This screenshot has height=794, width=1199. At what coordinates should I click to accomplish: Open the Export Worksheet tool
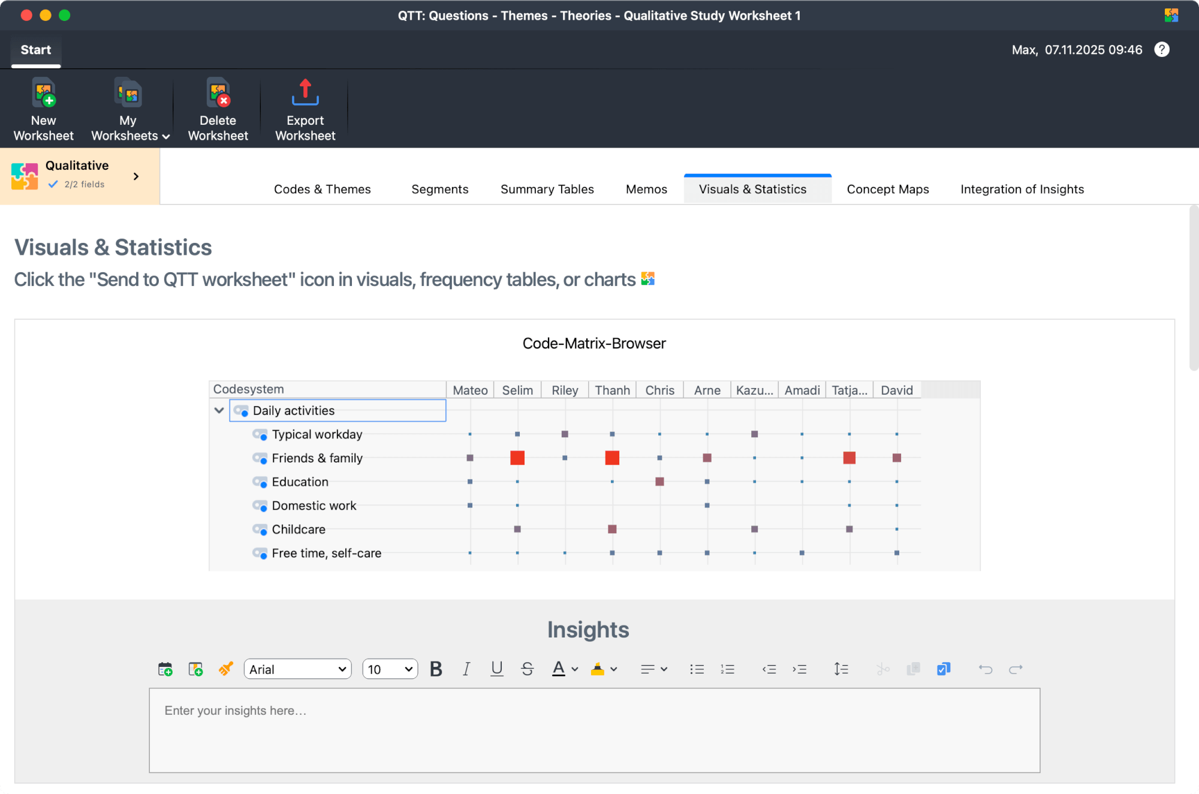click(x=305, y=108)
